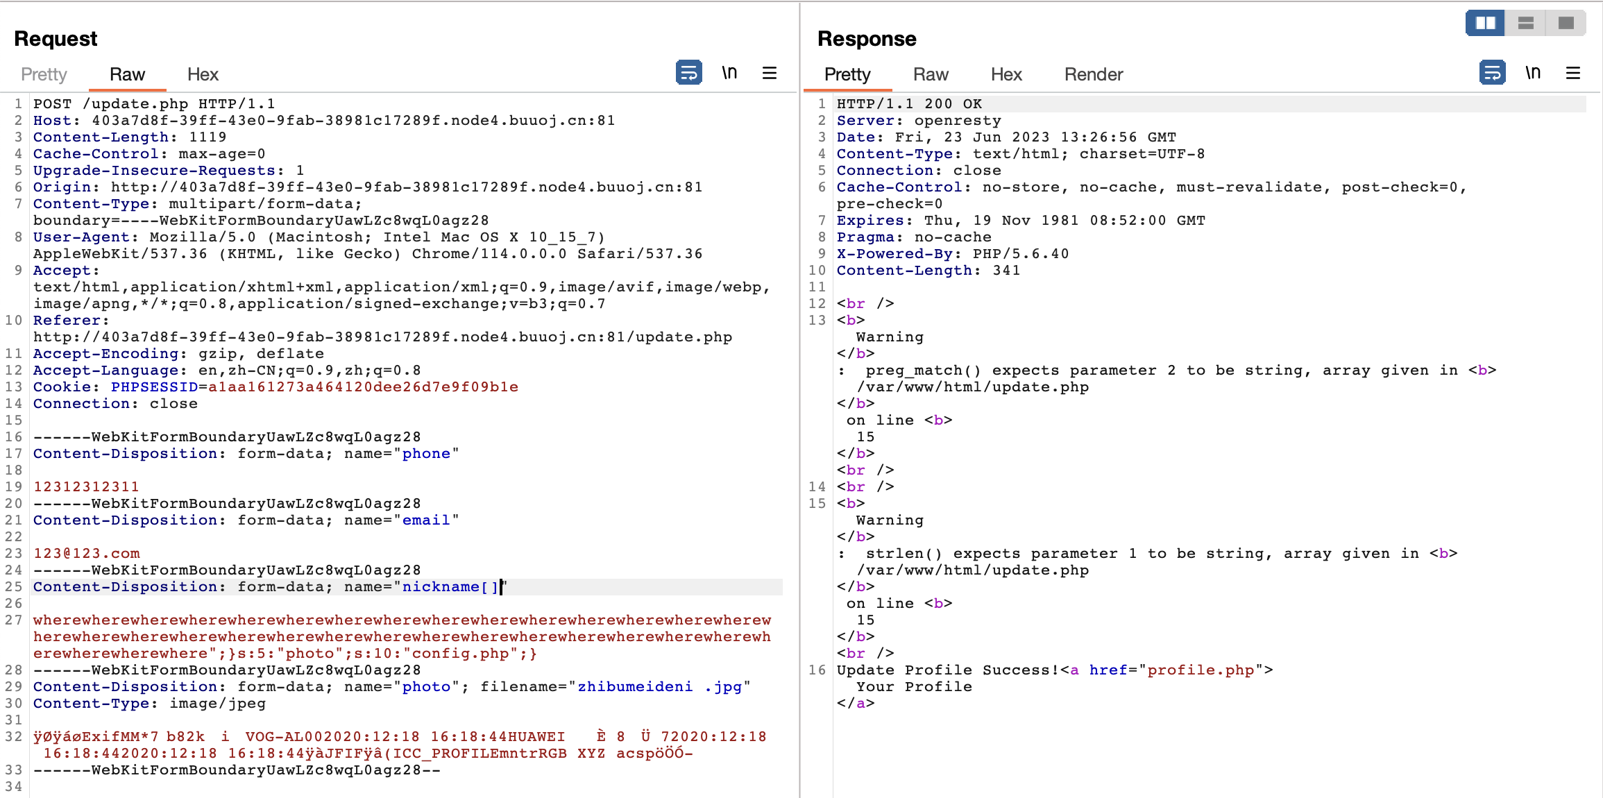Open Request panel options hamburger menu
The image size is (1603, 798).
(x=769, y=73)
